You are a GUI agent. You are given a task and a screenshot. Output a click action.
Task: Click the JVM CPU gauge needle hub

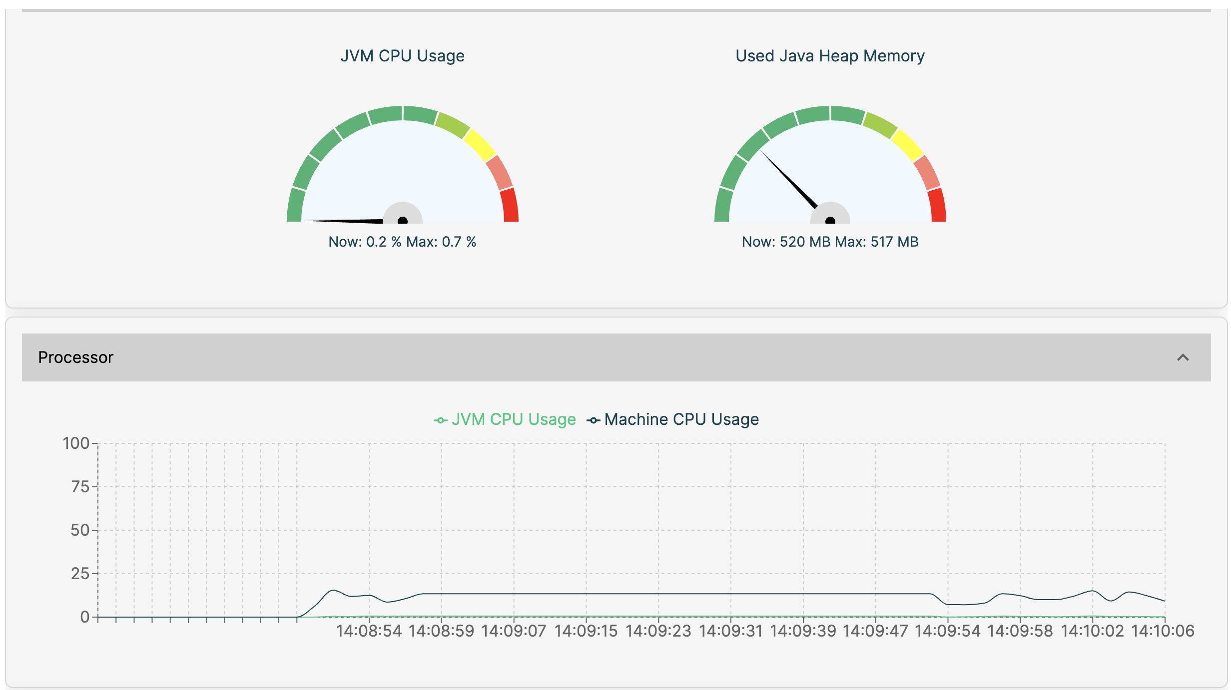click(x=403, y=220)
